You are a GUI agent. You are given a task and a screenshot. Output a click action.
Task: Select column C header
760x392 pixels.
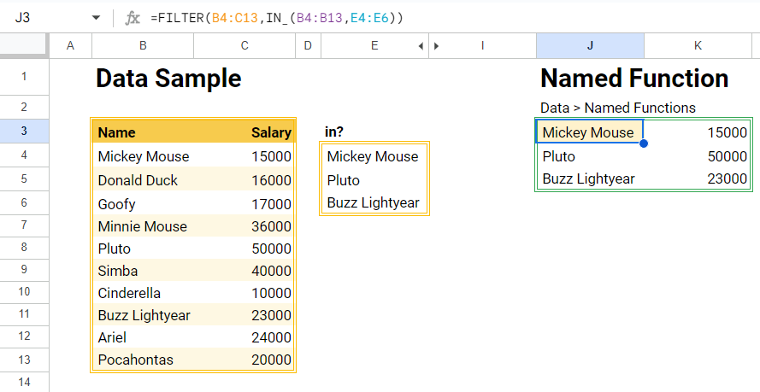[x=244, y=46]
